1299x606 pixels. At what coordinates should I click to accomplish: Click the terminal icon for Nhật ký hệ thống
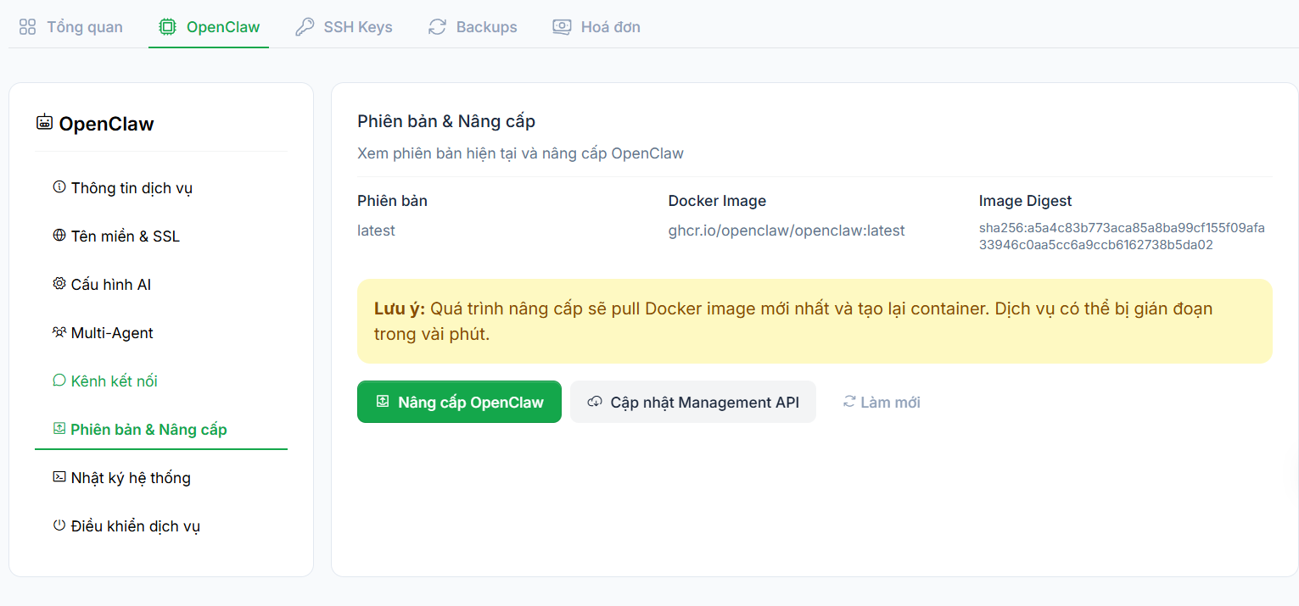pyautogui.click(x=59, y=477)
